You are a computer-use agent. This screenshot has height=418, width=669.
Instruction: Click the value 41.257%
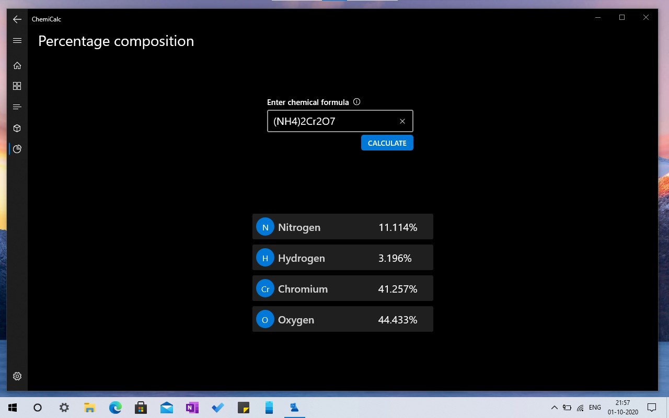(x=398, y=289)
